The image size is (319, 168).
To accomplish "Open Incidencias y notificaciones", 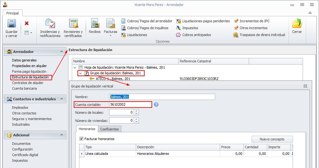I will tap(50, 28).
